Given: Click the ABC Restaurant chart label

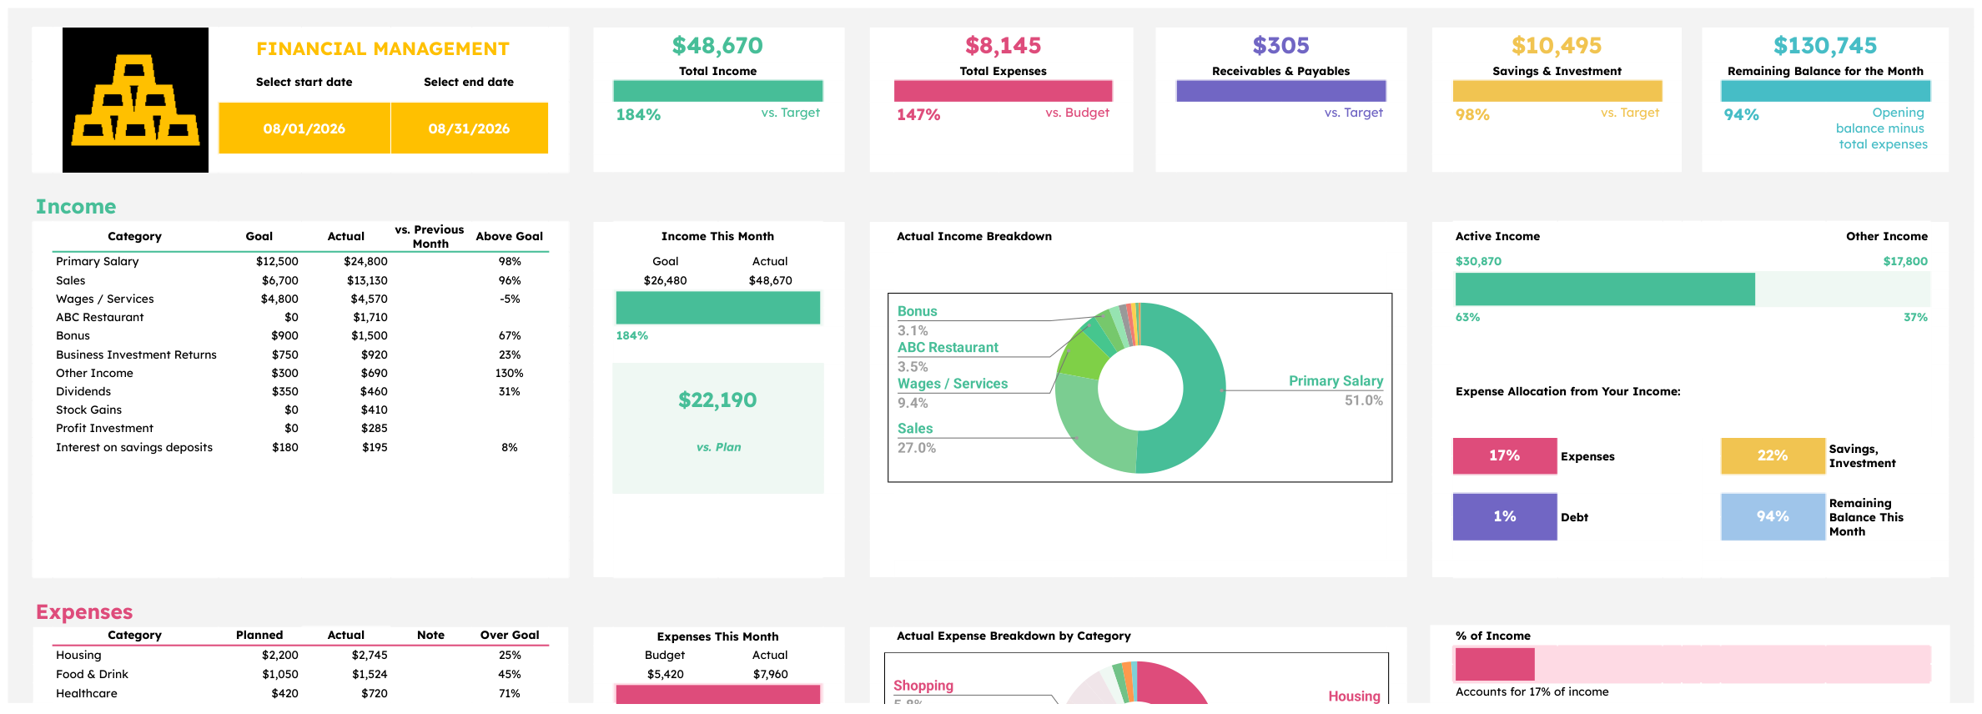Looking at the screenshot, I should (x=948, y=348).
